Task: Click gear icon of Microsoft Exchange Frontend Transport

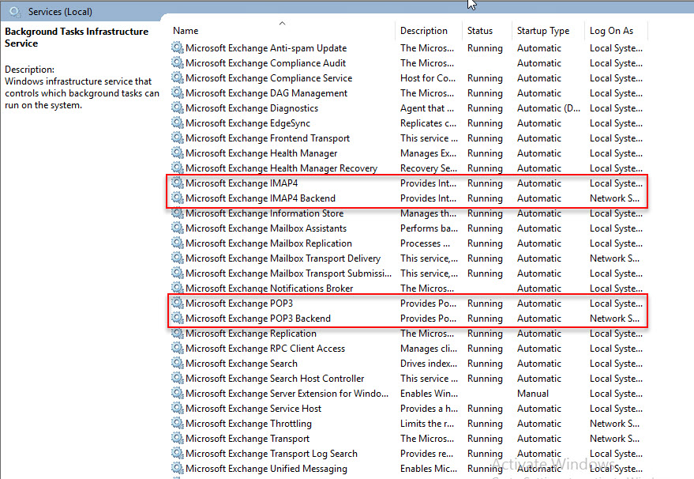Action: (x=178, y=138)
